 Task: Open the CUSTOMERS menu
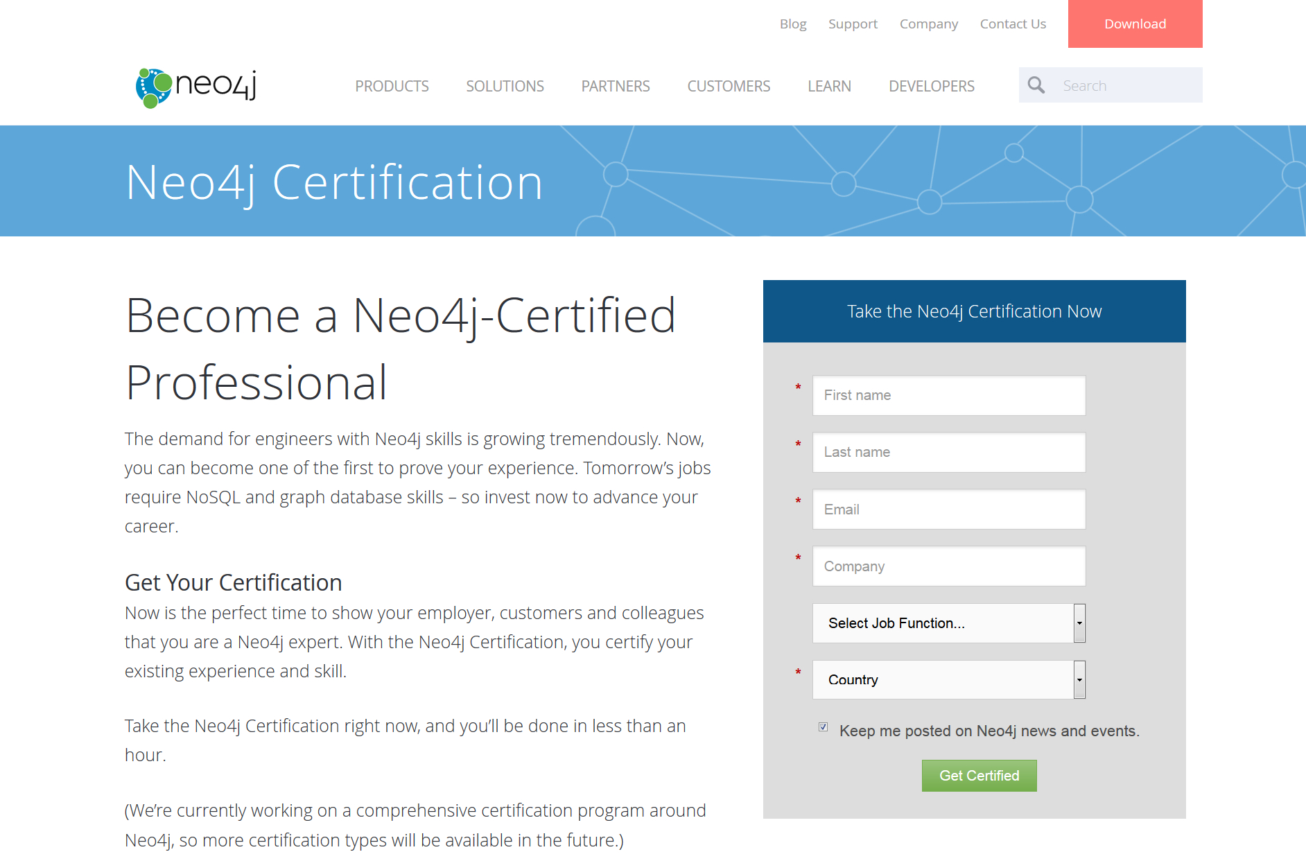[729, 86]
